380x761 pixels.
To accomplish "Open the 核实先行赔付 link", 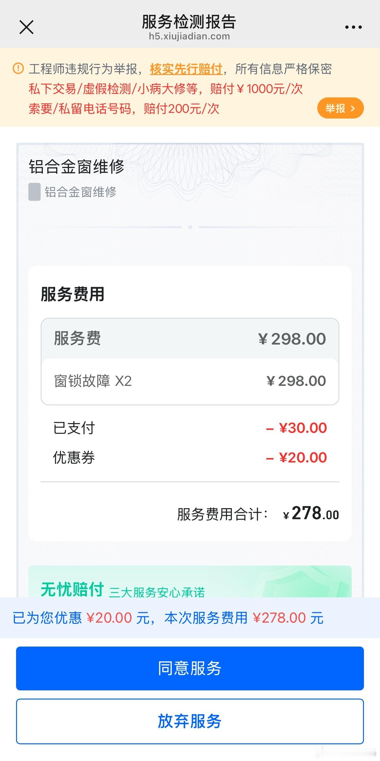I will pos(186,69).
